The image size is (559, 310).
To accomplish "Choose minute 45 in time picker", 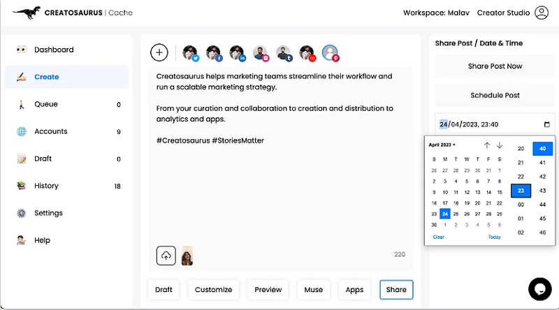I will tap(543, 219).
